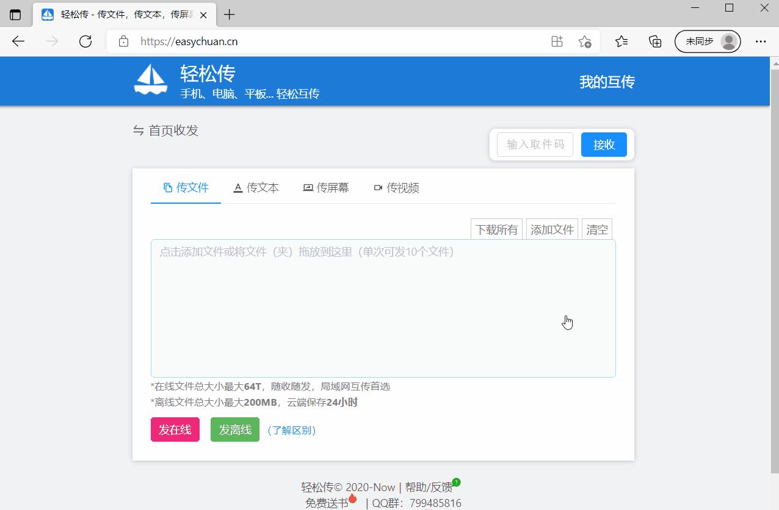Image resolution: width=779 pixels, height=510 pixels.
Task: Click the lock icon in the address bar
Action: pyautogui.click(x=124, y=41)
